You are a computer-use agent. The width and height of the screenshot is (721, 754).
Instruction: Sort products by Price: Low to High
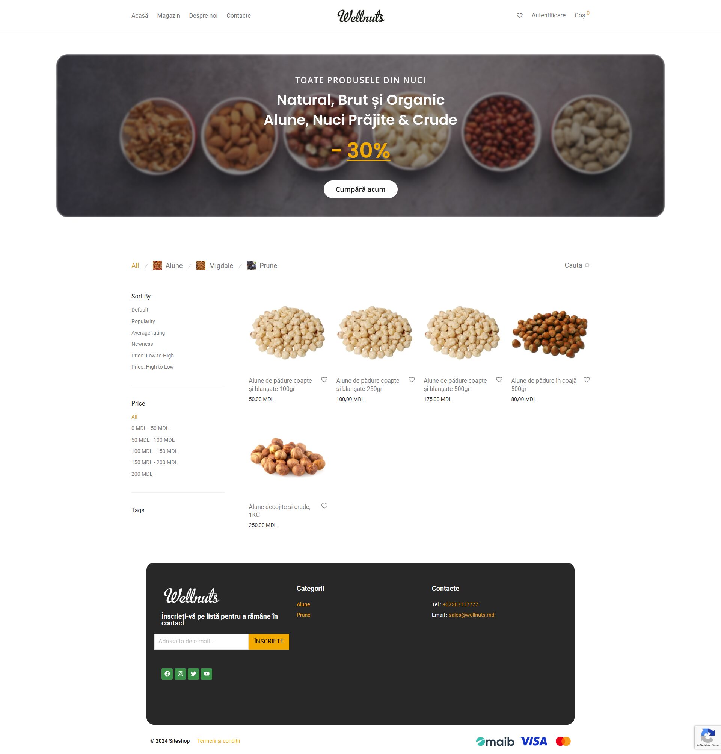click(x=152, y=356)
